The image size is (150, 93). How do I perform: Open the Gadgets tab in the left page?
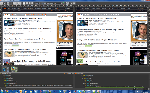[x=19, y=9]
